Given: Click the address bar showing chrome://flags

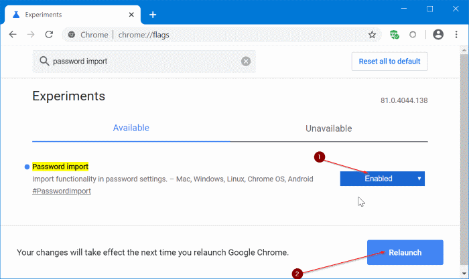Looking at the screenshot, I should (221, 35).
